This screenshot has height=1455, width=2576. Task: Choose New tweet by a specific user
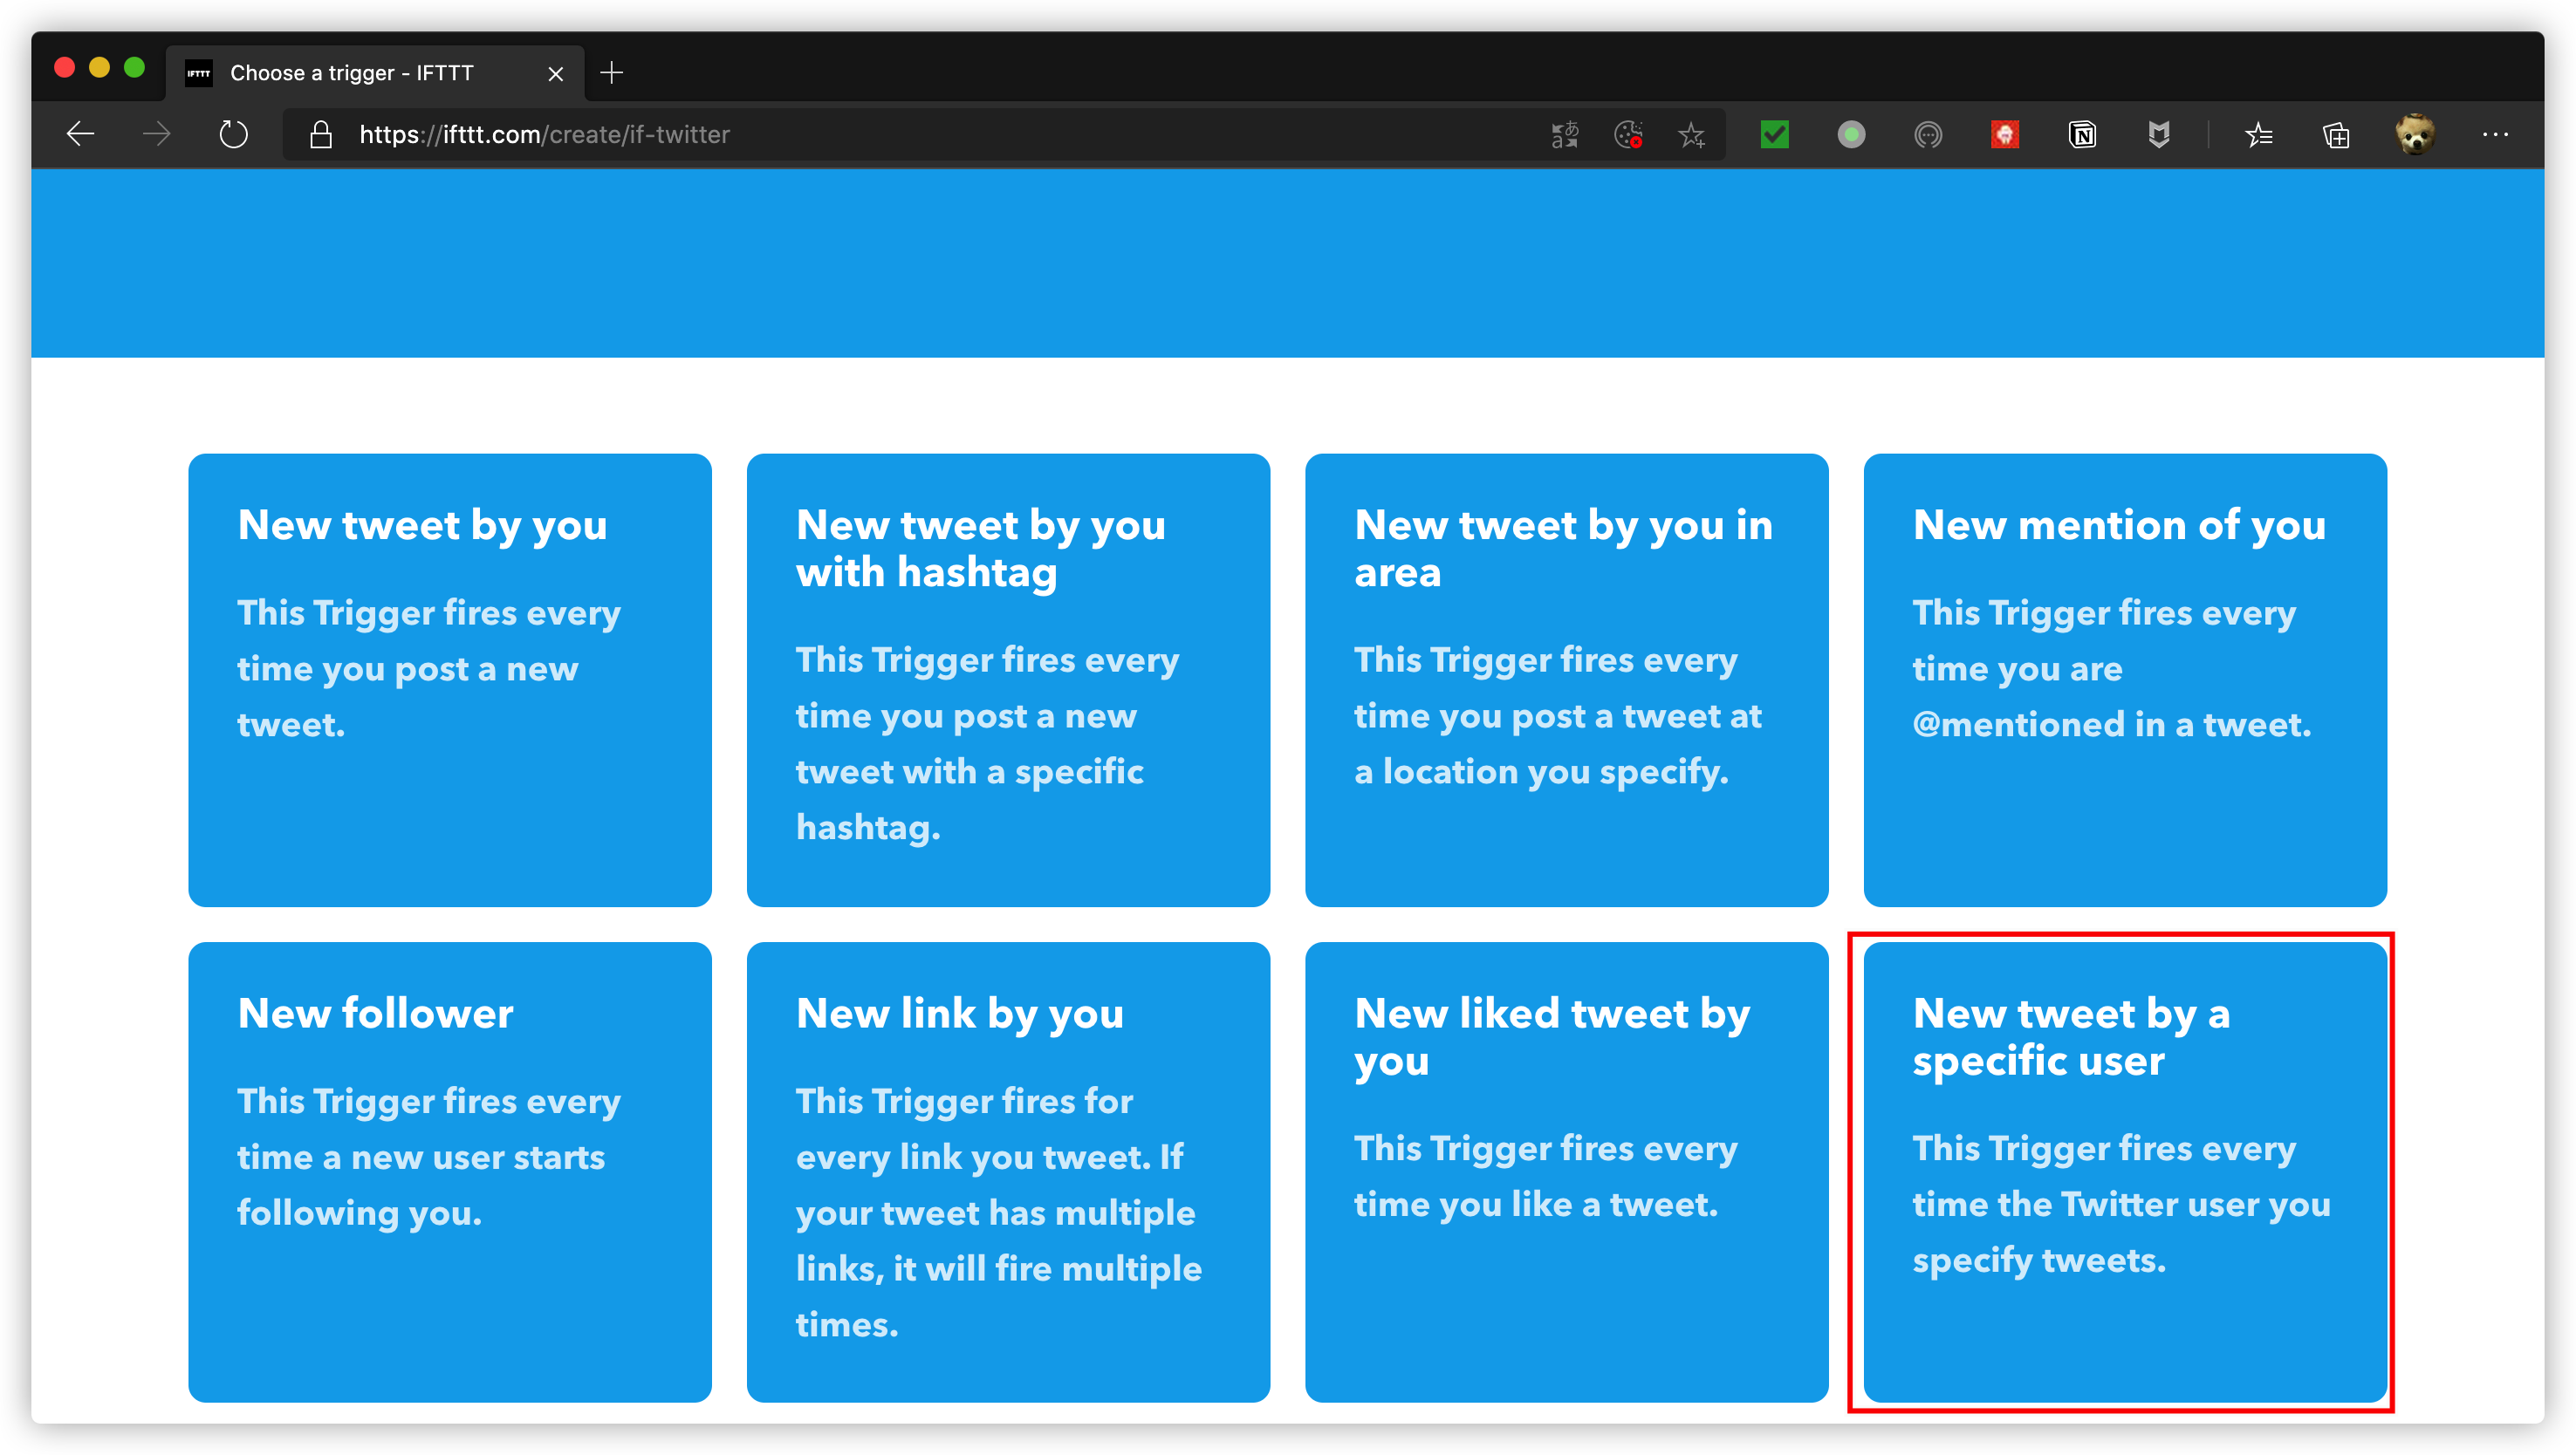[2125, 1172]
